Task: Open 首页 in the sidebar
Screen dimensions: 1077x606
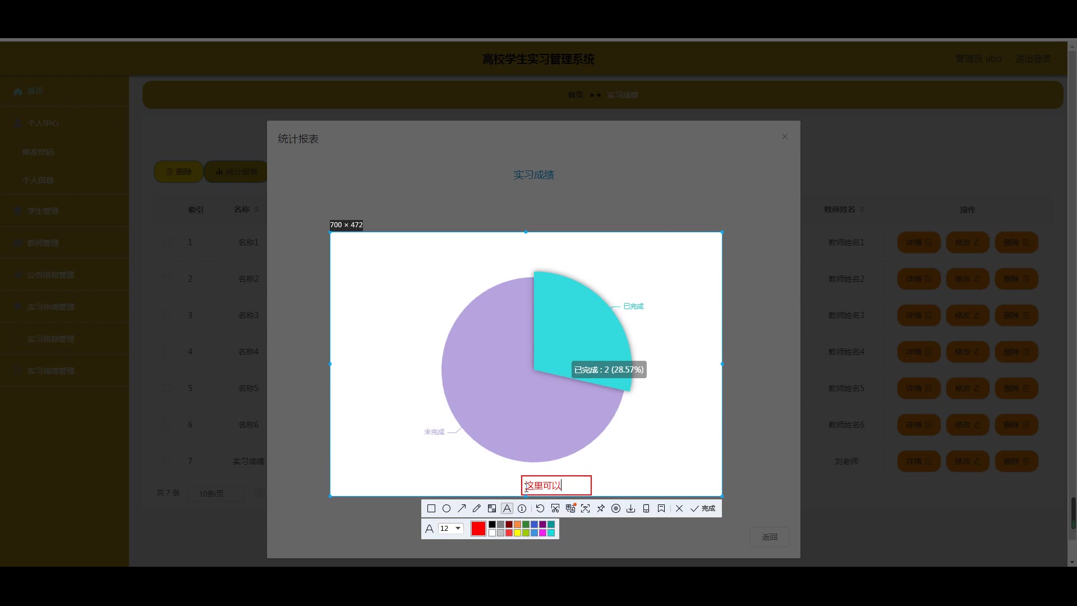Action: point(65,91)
